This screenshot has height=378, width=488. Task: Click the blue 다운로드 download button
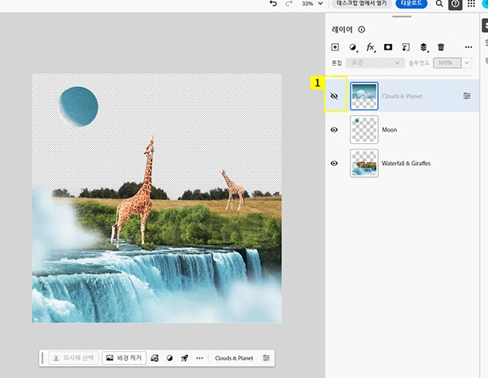(411, 4)
